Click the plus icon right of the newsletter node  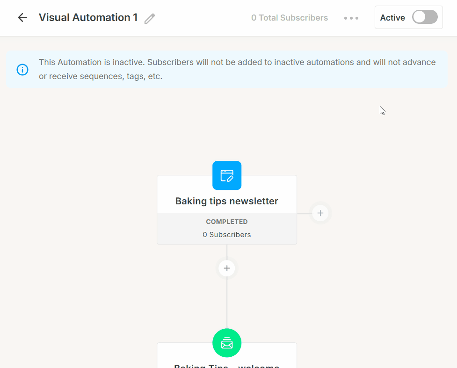coord(320,213)
